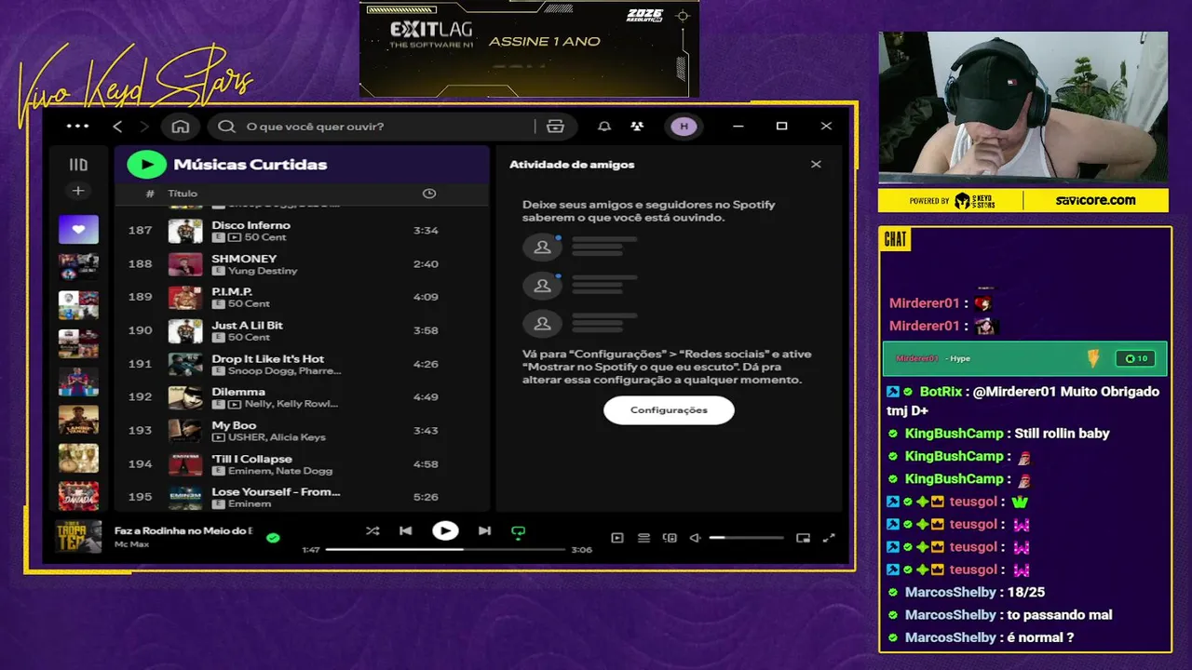Toggle the repeat mode button
This screenshot has width=1192, height=670.
518,532
